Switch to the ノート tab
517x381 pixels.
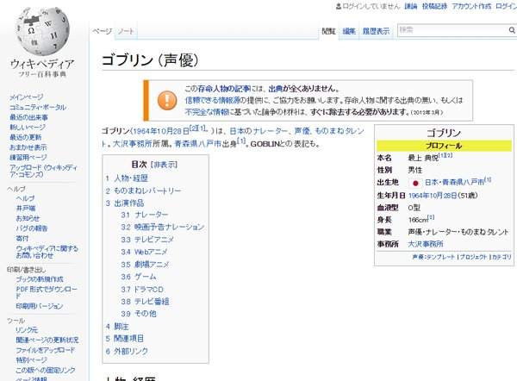coord(126,31)
